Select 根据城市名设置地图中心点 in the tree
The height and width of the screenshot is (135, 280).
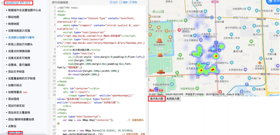tap(25, 10)
